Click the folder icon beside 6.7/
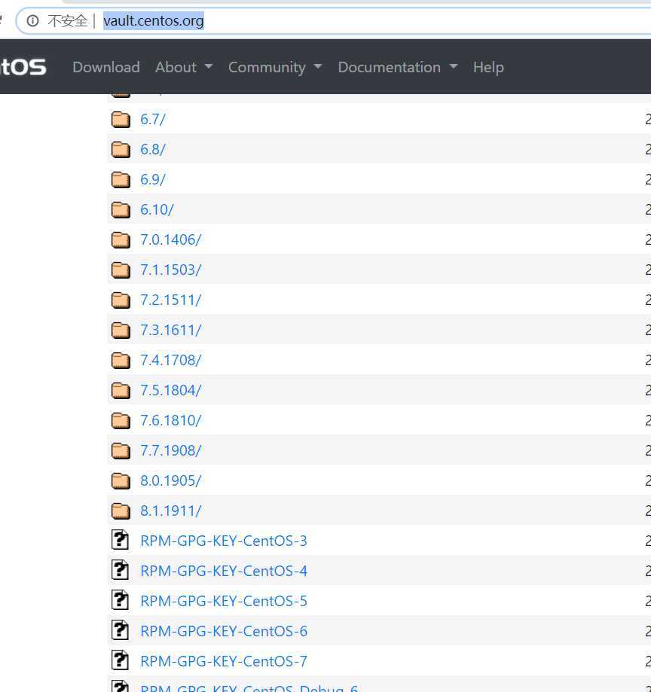This screenshot has width=651, height=692. pyautogui.click(x=121, y=119)
